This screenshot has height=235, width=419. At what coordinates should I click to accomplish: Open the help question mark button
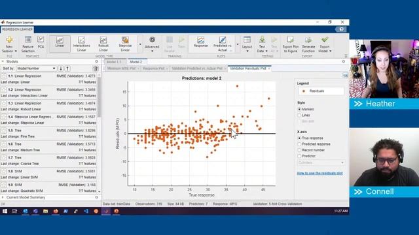point(341,29)
